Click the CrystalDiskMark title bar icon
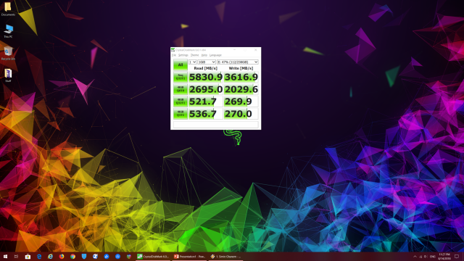The height and width of the screenshot is (261, 464). [173, 50]
